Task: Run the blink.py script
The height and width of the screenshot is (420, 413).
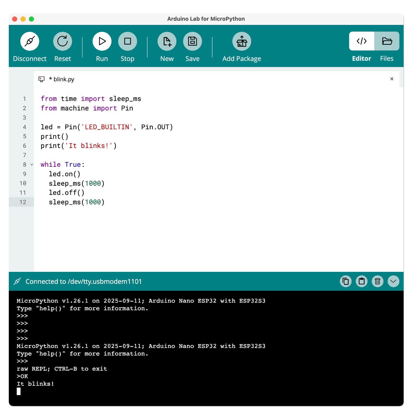Action: [102, 41]
